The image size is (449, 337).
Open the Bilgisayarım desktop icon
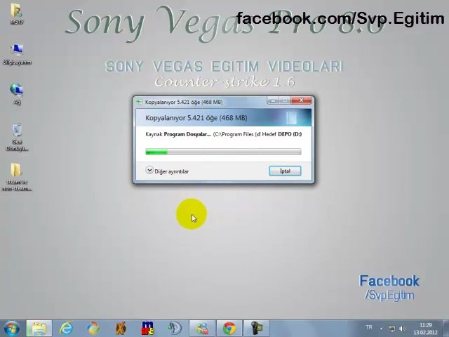click(x=17, y=55)
